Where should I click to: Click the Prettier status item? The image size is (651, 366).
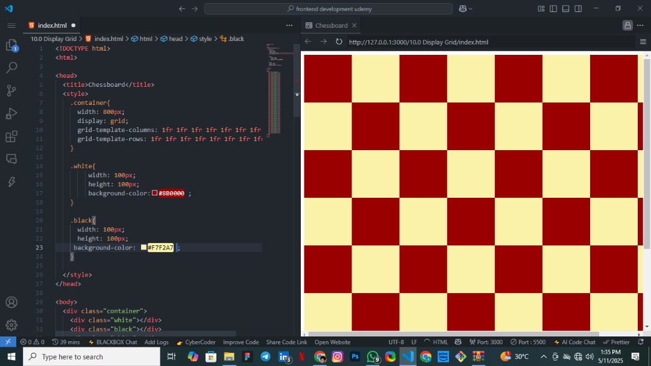coord(616,342)
